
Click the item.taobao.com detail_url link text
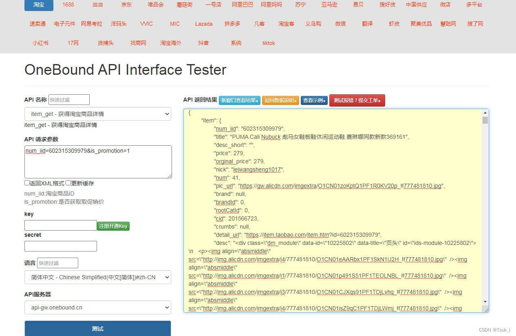pos(313,235)
